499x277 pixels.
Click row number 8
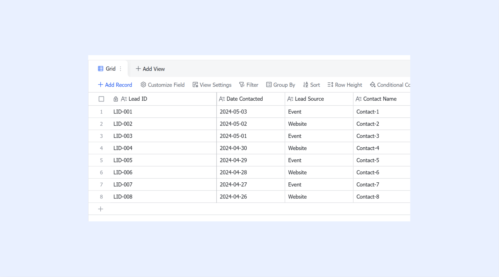click(x=101, y=197)
